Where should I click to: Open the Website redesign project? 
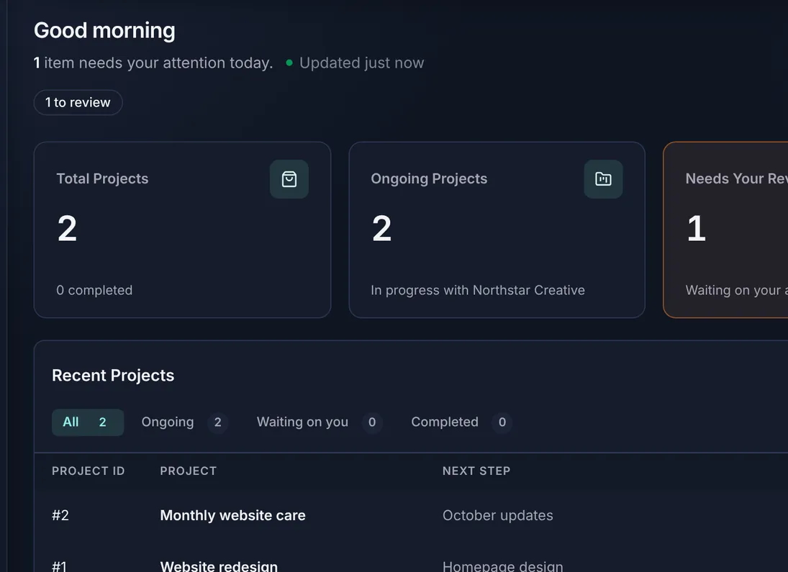point(219,566)
